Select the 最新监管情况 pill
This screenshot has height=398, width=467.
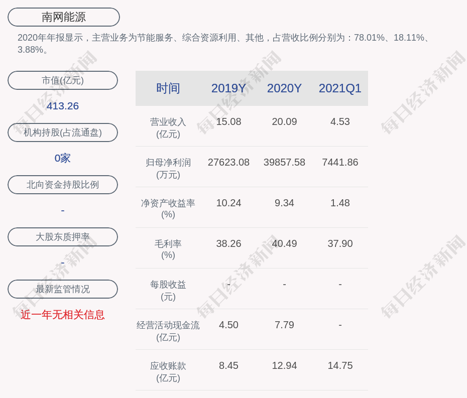[63, 289]
